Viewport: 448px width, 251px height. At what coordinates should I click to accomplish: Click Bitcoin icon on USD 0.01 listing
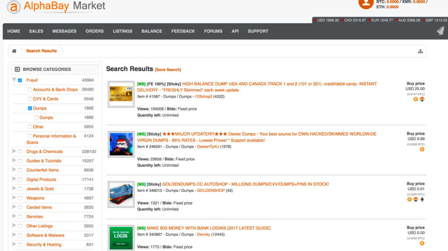(409, 199)
